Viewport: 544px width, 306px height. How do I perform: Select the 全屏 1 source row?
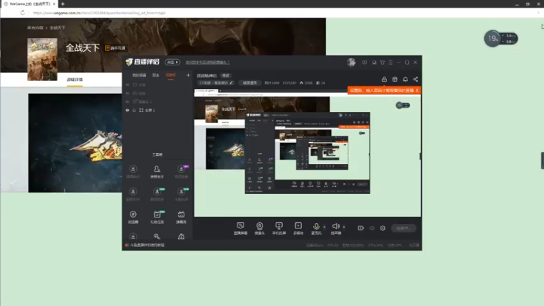(158, 110)
